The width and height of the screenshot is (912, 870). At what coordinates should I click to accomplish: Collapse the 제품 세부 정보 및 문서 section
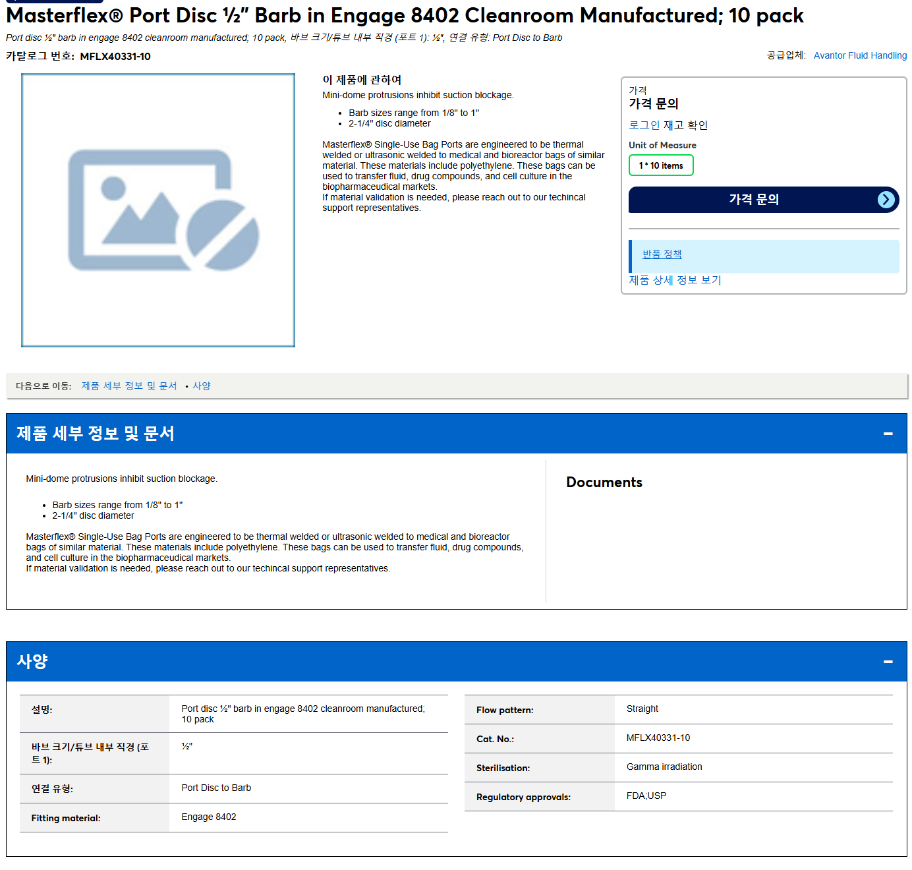click(888, 434)
